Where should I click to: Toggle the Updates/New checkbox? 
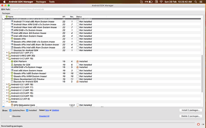(10, 110)
